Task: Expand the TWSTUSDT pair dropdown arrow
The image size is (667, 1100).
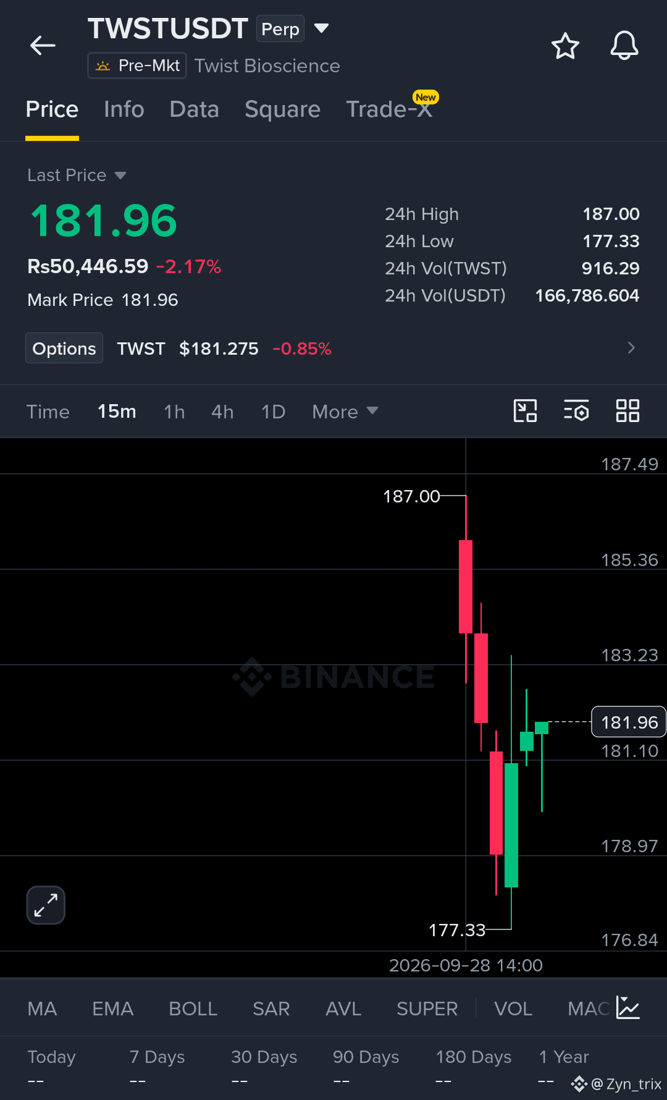Action: (x=321, y=28)
